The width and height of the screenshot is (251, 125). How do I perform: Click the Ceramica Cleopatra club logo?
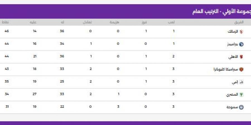tap(242, 69)
